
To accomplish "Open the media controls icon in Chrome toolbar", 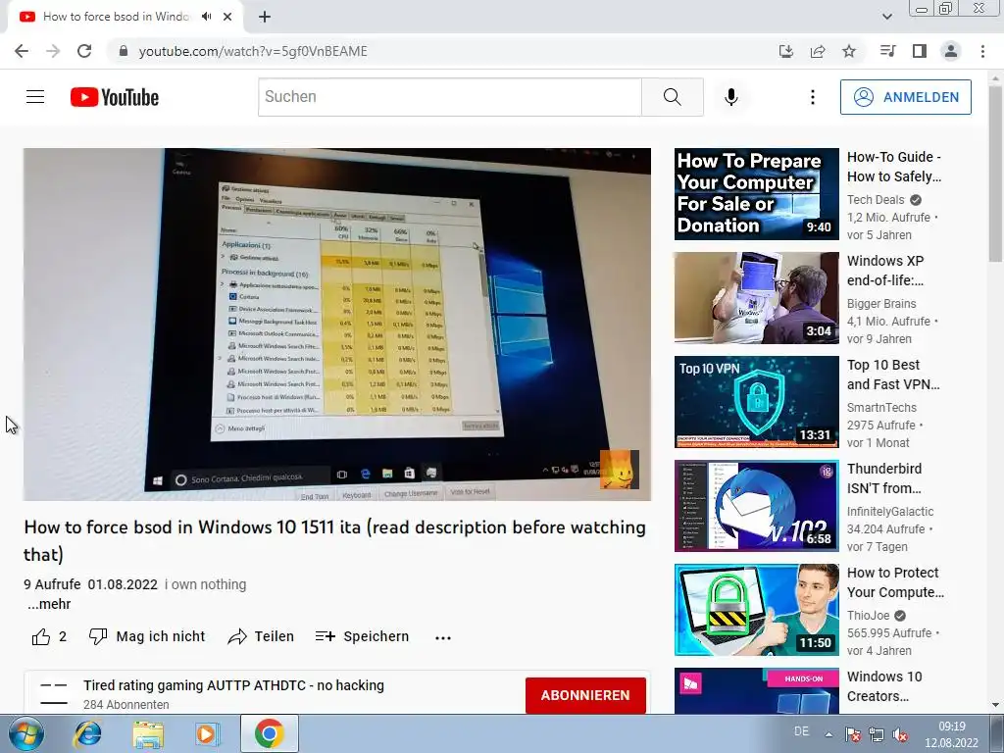I will (887, 51).
